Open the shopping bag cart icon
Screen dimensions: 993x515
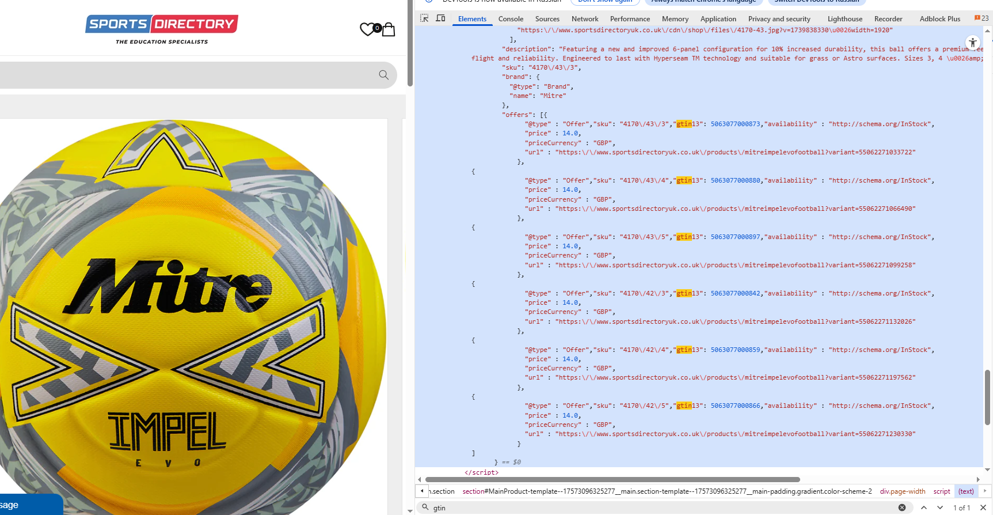pos(389,29)
